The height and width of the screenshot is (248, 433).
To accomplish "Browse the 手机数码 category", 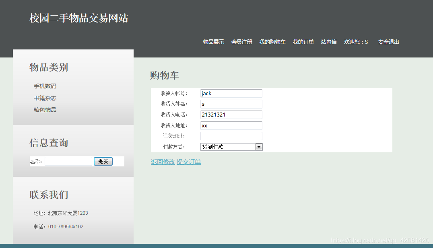I will [45, 86].
